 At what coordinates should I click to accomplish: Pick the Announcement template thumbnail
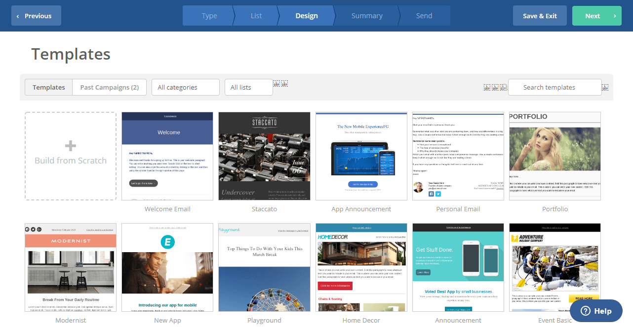[x=458, y=267]
